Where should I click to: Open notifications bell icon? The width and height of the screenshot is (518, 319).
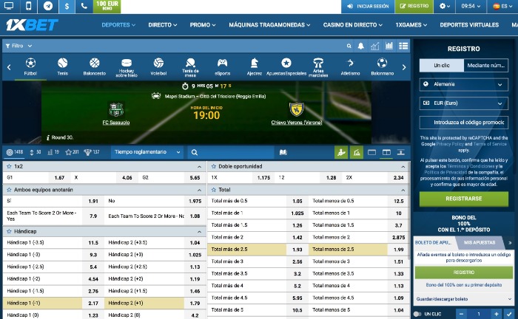(361, 46)
